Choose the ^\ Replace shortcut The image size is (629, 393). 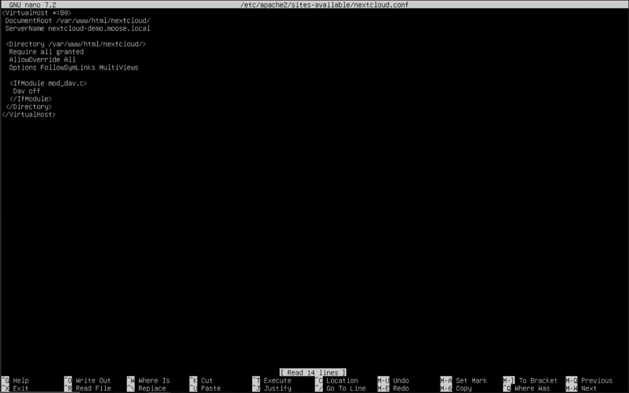(147, 388)
